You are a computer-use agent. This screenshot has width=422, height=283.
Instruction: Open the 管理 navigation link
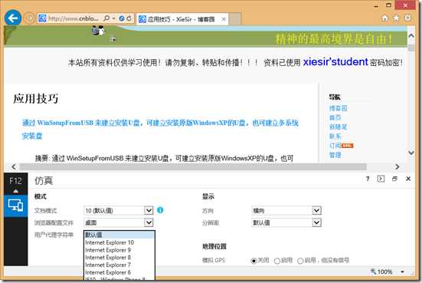click(x=335, y=155)
